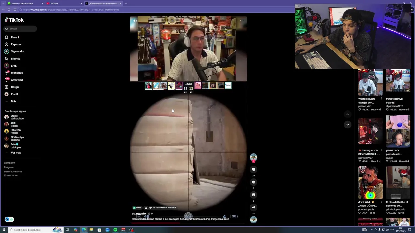Open the video options three-dot menu
Screen dimensions: 415x233
tap(242, 21)
